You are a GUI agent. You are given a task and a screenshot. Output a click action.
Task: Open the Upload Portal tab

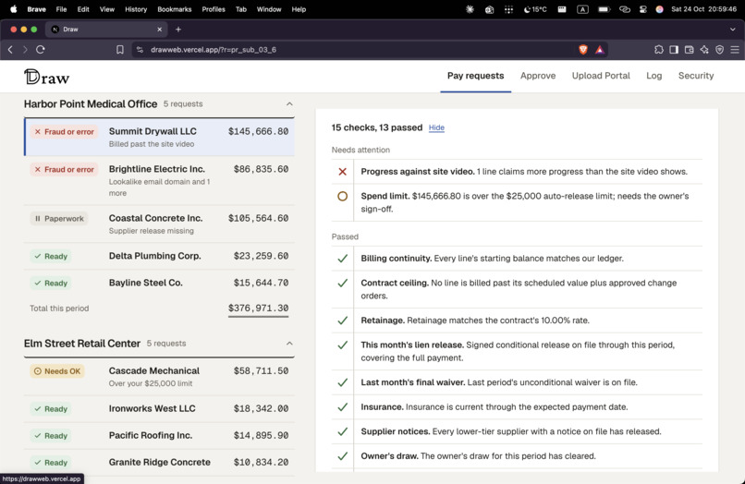click(601, 76)
